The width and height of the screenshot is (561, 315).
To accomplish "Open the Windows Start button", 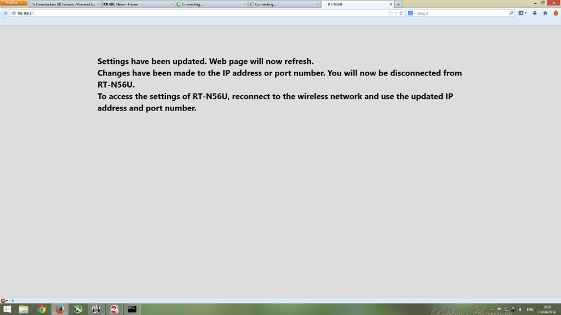I will pos(7,309).
